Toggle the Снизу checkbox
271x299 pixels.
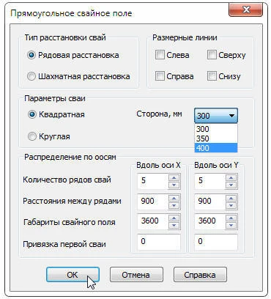click(x=212, y=76)
